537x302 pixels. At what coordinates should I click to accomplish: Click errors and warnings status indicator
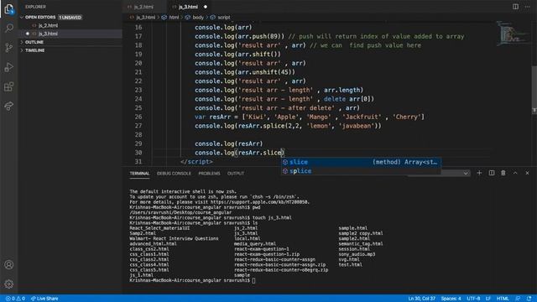(x=15, y=299)
